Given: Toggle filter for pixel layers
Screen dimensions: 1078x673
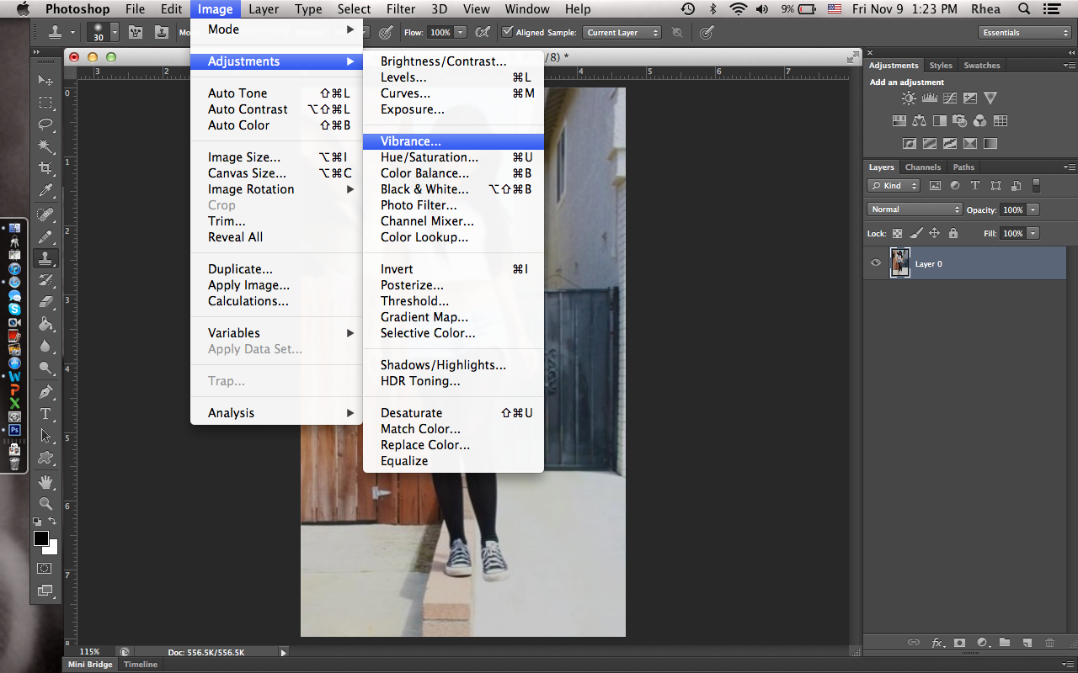Looking at the screenshot, I should coord(935,186).
